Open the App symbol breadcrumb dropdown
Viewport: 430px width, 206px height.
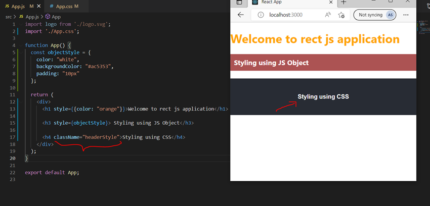pyautogui.click(x=56, y=17)
